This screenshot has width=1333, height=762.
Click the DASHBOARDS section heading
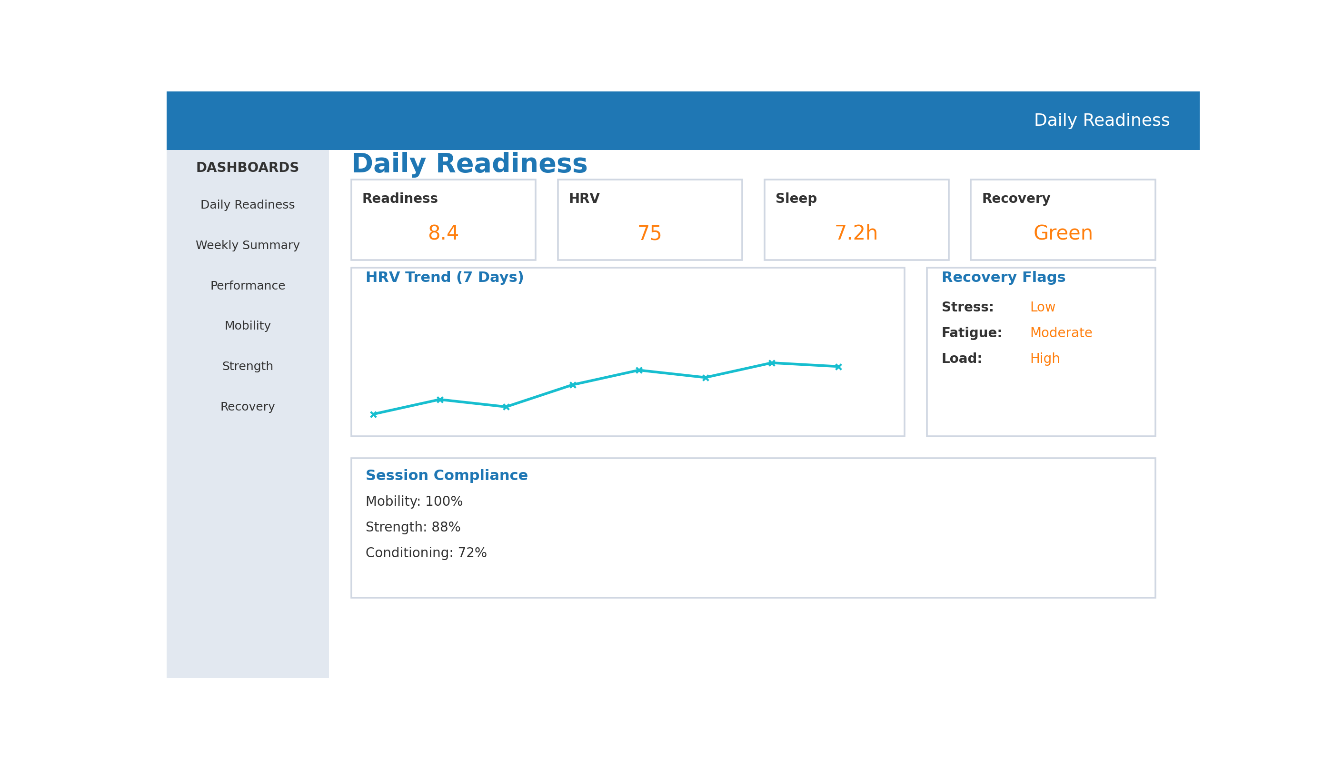pos(247,167)
